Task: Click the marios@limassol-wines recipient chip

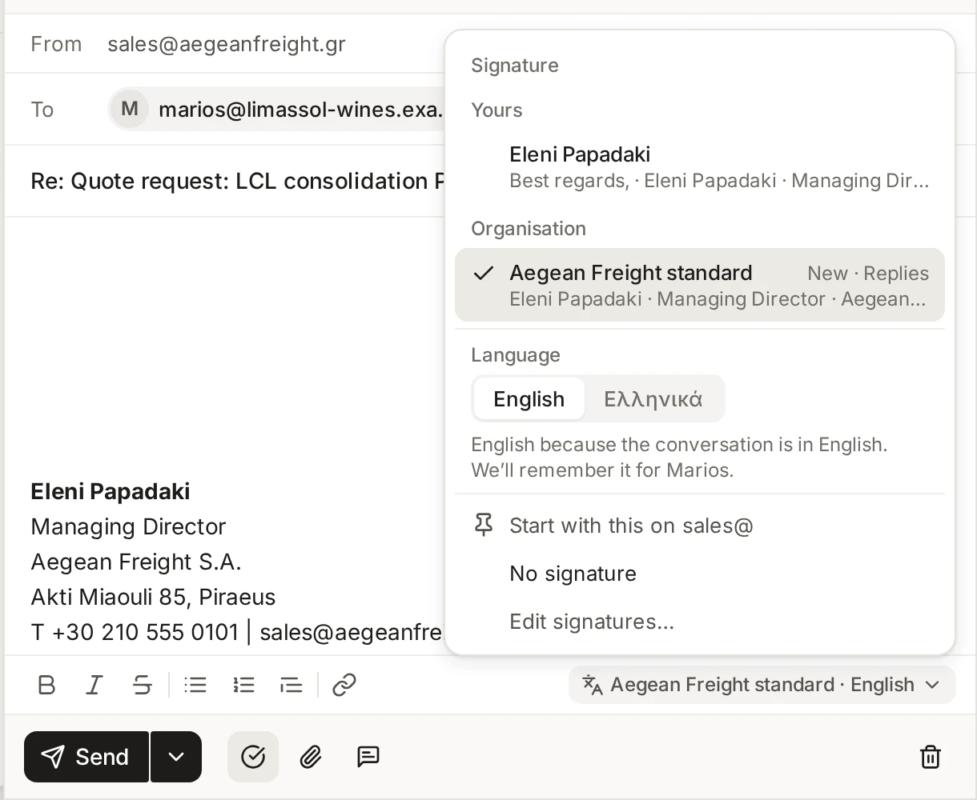Action: [277, 109]
